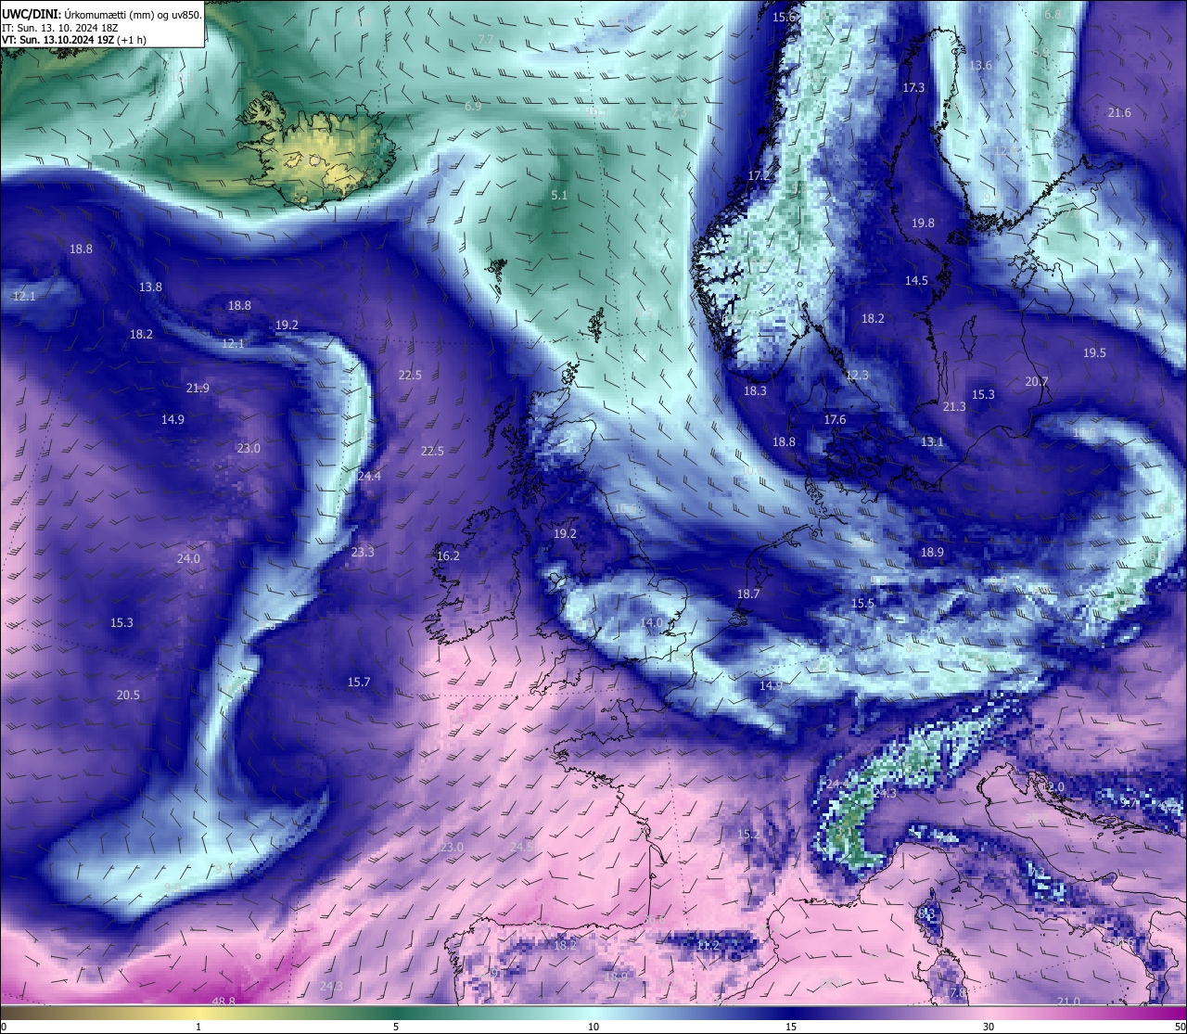Click the 'VT: Sun. 13.10.2024 19Z (+1 h)' line
This screenshot has height=1034, width=1187.
[x=74, y=40]
